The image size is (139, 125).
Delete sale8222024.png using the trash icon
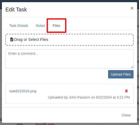click(126, 91)
